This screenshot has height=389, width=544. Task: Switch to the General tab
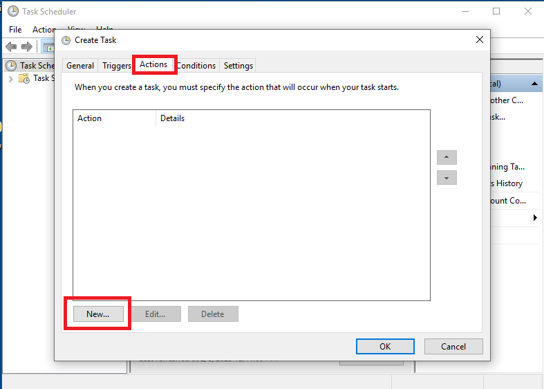[80, 66]
